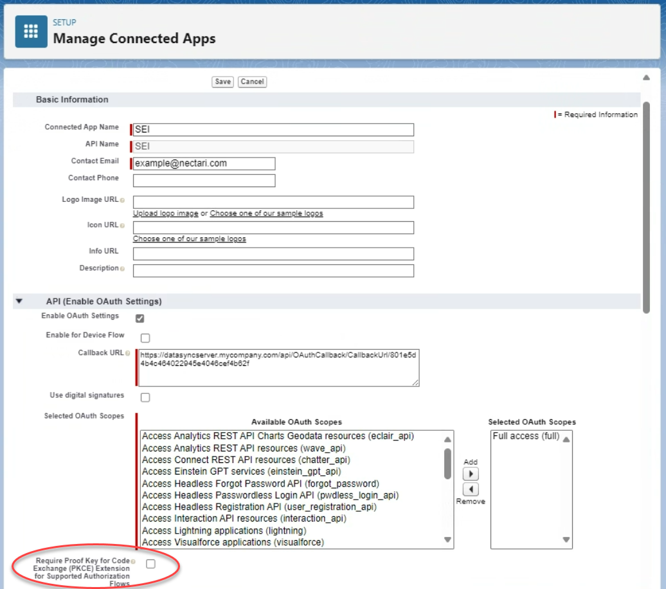Select Access Headless Forgot Password API scope
The image size is (666, 589).
click(260, 484)
